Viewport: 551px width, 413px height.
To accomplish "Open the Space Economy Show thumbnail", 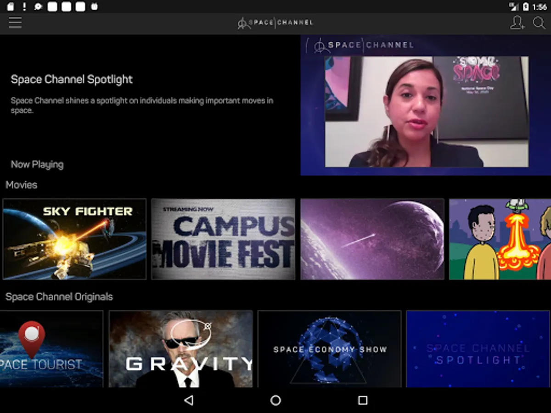I will click(x=330, y=349).
